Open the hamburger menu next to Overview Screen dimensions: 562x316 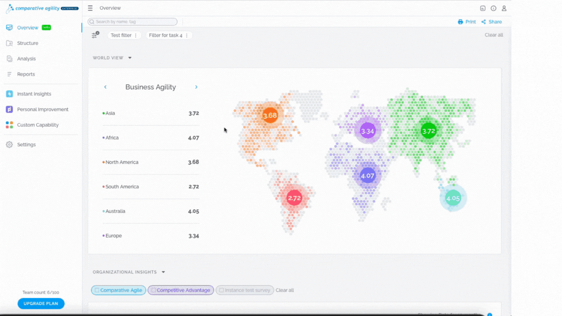tap(90, 8)
